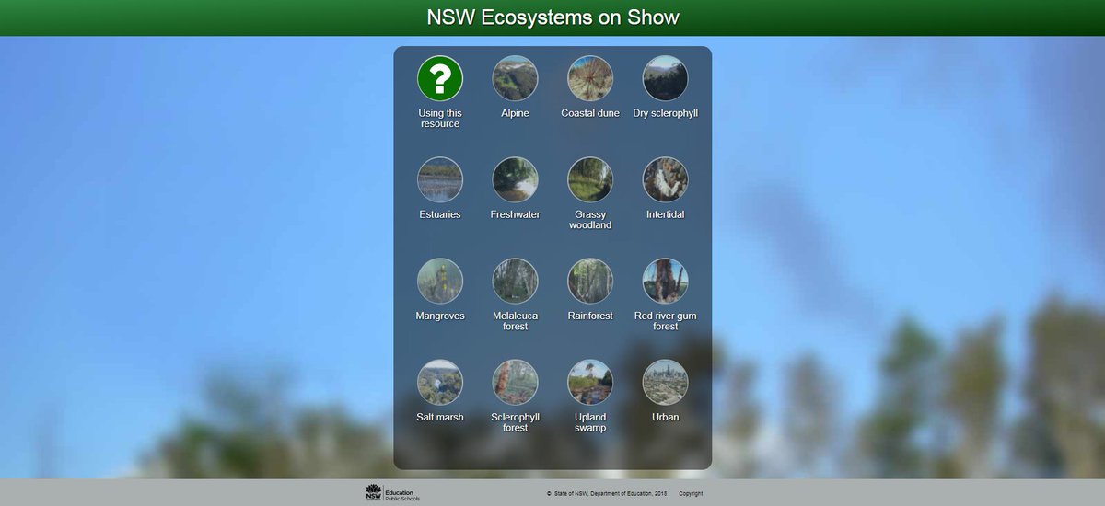This screenshot has height=506, width=1105.
Task: Click the "Dry sclerophyll" text label
Action: tap(665, 113)
